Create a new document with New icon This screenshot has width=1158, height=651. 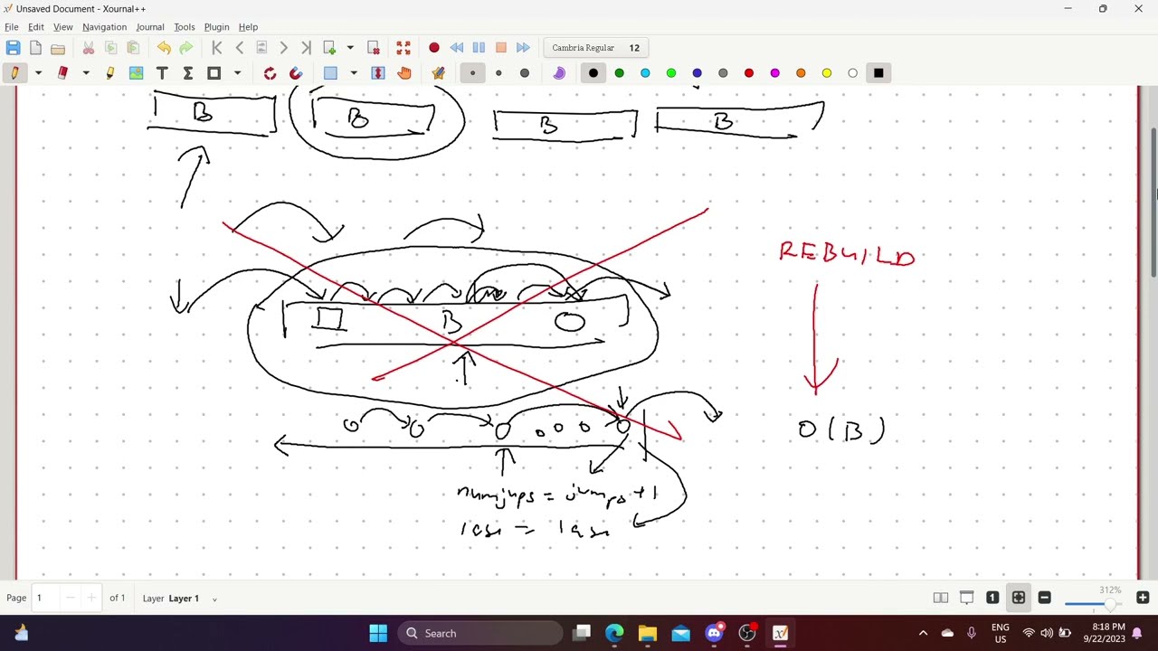(35, 48)
